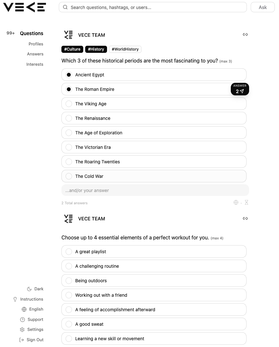Click the globe icon below the history question answers
Viewport: 279px width, 347px height.
[x=236, y=202]
